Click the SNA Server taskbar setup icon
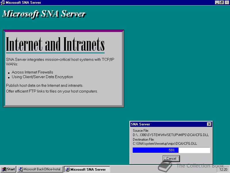The width and height of the screenshot is (230, 173). pos(68,170)
